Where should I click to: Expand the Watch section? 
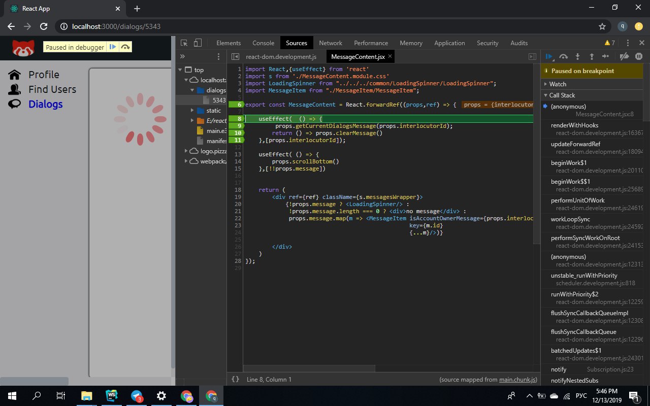click(558, 84)
